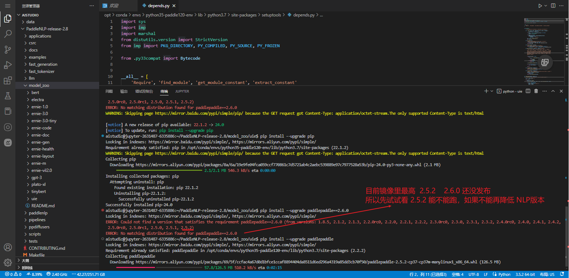The width and height of the screenshot is (569, 278).
Task: Collapse the PaddleNLP-release-2.8 folder
Action: pyautogui.click(x=57, y=29)
